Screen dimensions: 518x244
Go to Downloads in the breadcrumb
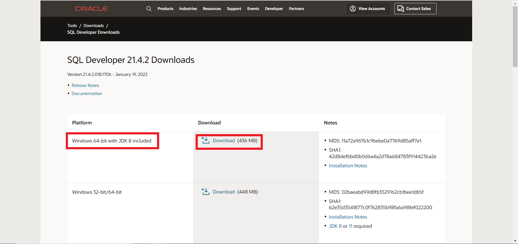pyautogui.click(x=94, y=26)
